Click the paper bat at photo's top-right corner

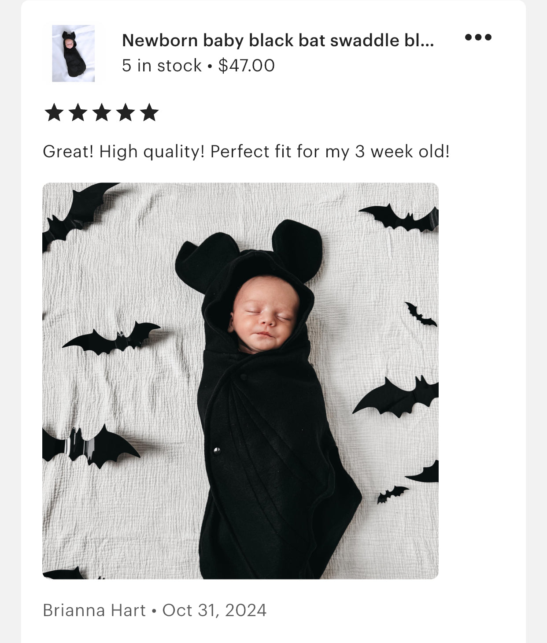click(x=401, y=218)
